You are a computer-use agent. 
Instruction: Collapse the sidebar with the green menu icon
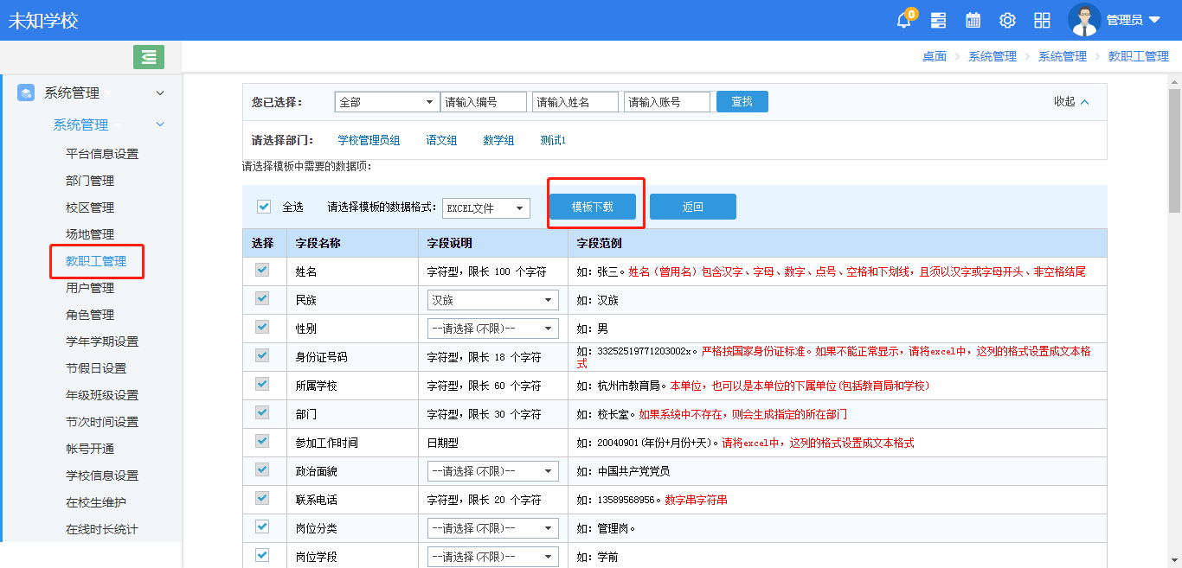point(148,56)
